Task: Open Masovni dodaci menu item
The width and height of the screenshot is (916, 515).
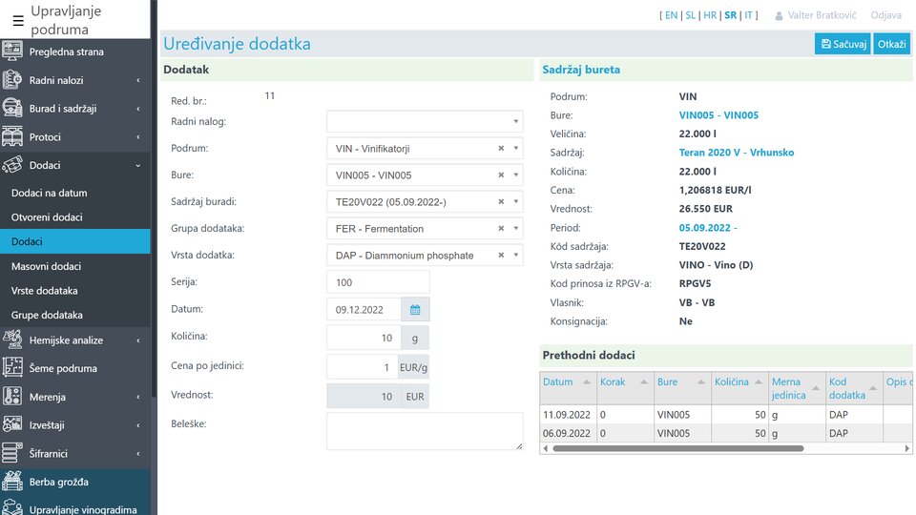Action: pos(46,266)
